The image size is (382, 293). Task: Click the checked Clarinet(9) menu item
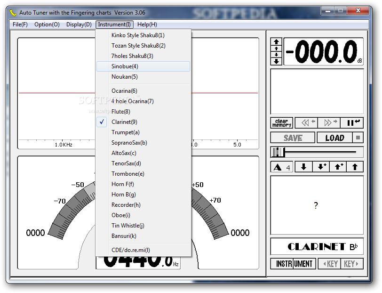click(143, 122)
